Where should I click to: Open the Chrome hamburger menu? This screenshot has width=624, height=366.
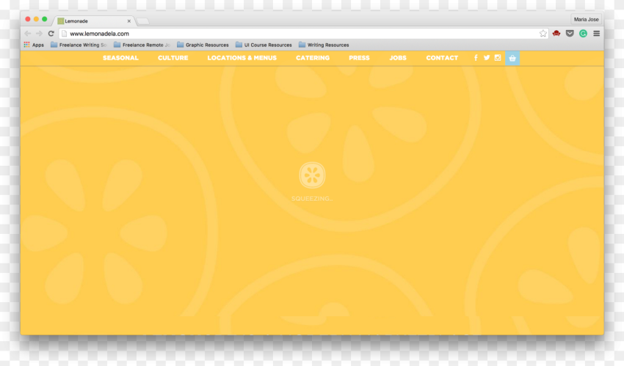coord(596,34)
